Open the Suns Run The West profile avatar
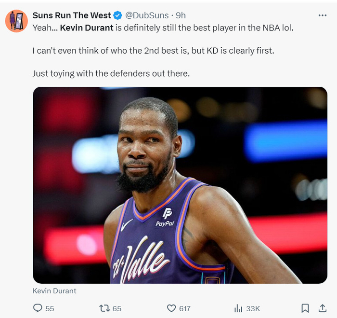This screenshot has width=337, height=318. 16,21
